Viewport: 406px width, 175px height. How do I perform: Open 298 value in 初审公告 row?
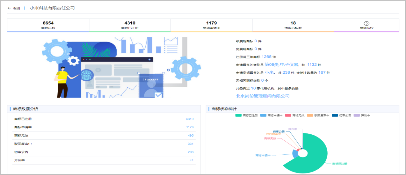tap(191, 152)
